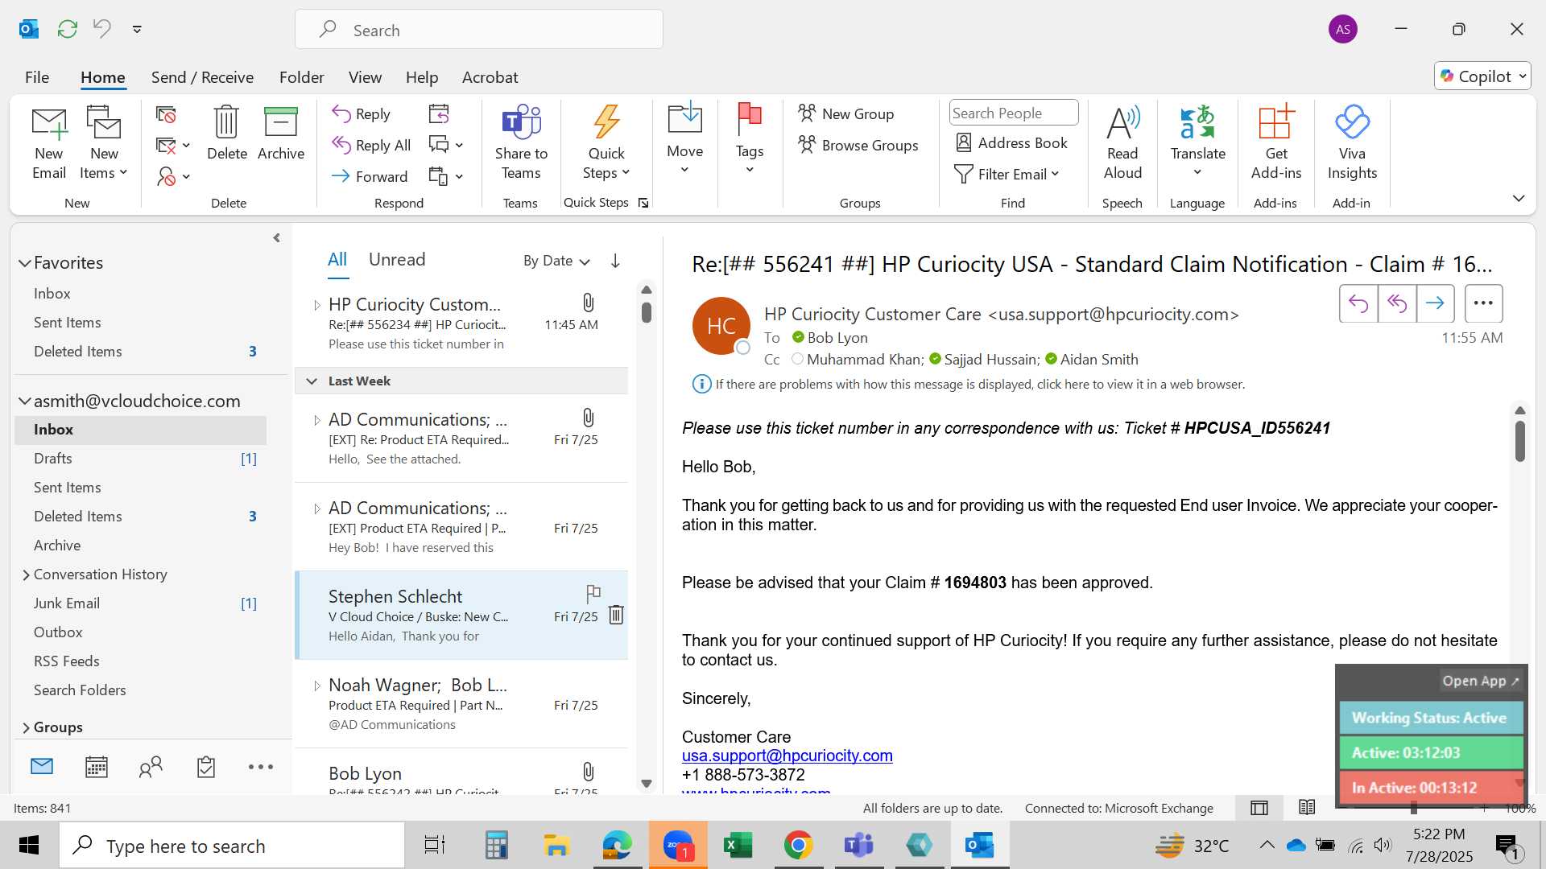Open Quick Steps gallery

(606, 143)
